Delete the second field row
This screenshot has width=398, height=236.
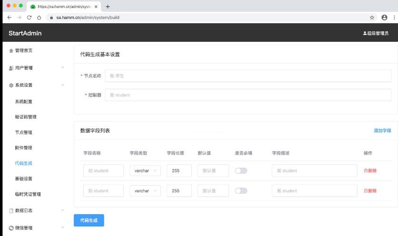pyautogui.click(x=370, y=191)
